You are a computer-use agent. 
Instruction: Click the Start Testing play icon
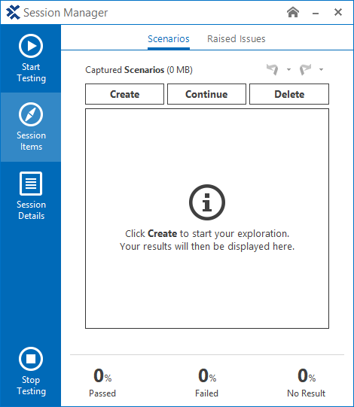(x=31, y=46)
